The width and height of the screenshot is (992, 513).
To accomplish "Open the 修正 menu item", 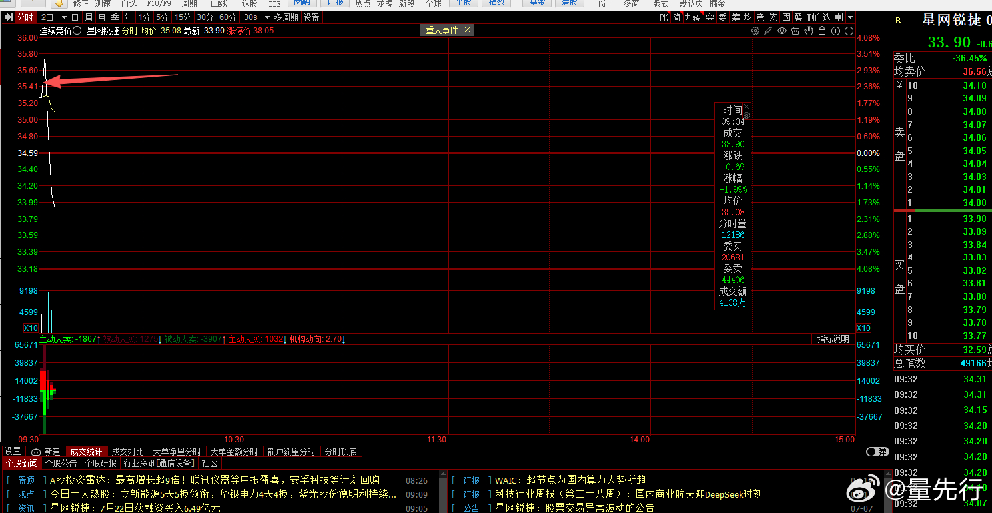I will pyautogui.click(x=81, y=4).
